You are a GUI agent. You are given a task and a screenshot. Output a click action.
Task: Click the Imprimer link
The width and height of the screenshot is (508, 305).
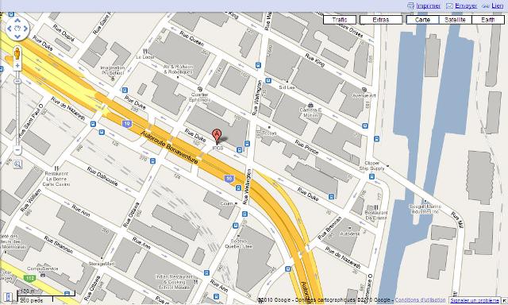tap(428, 6)
